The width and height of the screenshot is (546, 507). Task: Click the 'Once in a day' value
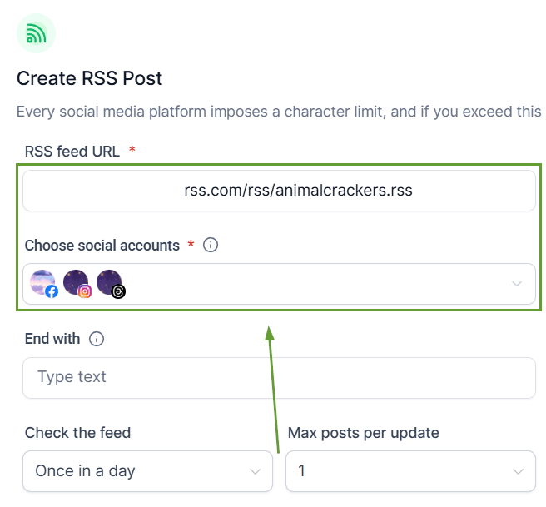[85, 471]
